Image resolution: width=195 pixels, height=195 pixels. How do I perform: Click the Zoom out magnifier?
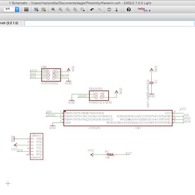click(x=68, y=10)
